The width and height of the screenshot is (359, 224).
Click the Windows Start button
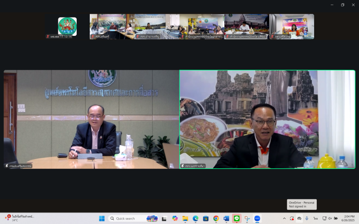102,219
